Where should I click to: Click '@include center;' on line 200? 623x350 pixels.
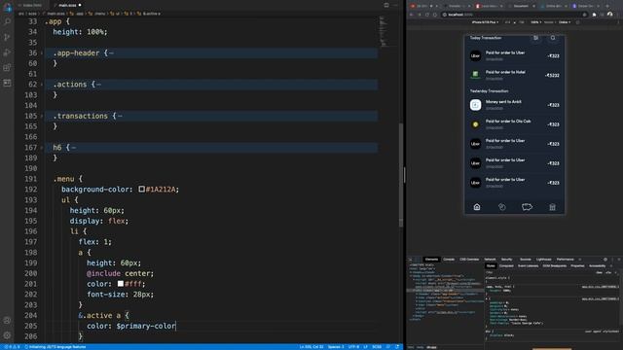tap(120, 273)
